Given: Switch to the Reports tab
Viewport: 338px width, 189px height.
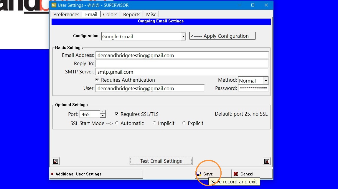Looking at the screenshot, I should tap(132, 14).
